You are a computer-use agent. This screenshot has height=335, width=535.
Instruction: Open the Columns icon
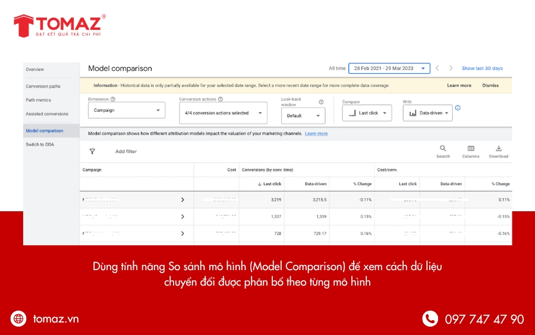click(471, 149)
